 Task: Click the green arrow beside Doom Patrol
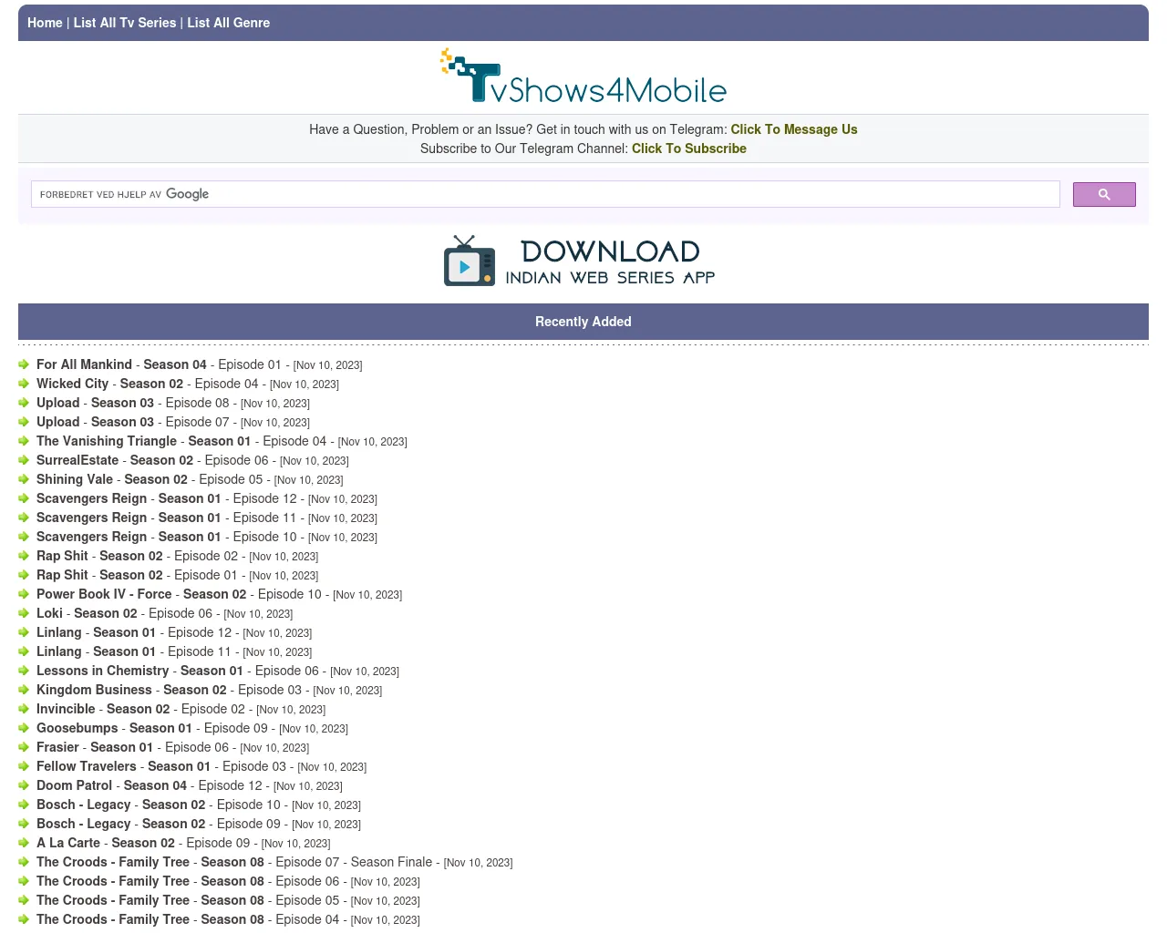(x=24, y=785)
